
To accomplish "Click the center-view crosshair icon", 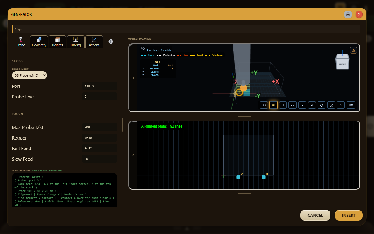I will click(341, 105).
